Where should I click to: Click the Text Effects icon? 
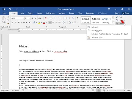click(x=34, y=23)
